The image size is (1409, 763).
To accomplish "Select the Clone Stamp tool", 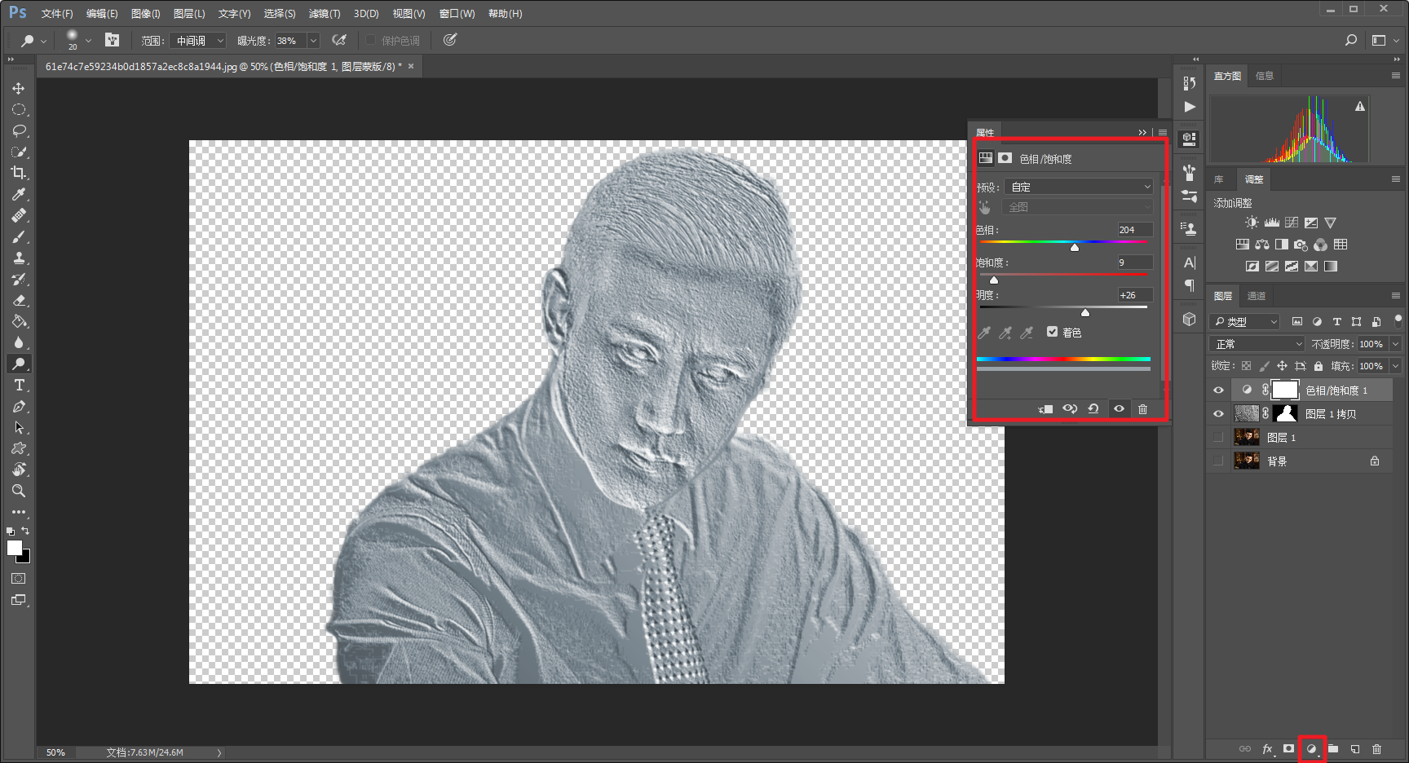I will (19, 258).
